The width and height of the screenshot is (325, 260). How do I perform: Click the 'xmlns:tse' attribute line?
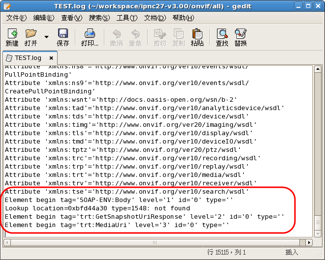[x=127, y=192]
